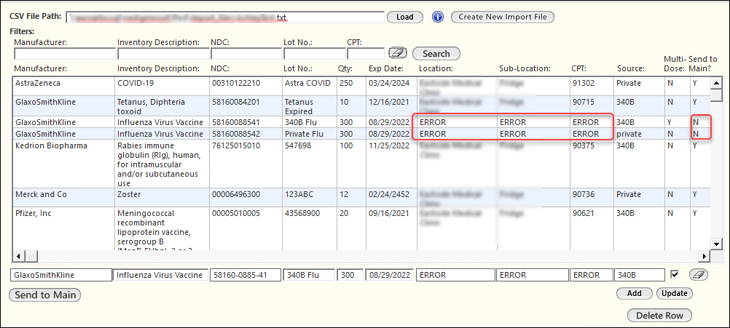
Task: Click the vertical scrollbar down arrow
Action: point(716,244)
